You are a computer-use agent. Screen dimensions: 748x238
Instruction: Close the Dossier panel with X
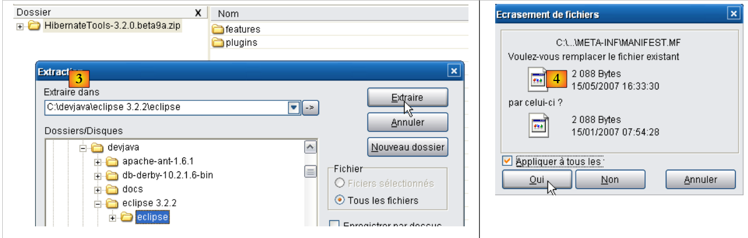pos(198,13)
